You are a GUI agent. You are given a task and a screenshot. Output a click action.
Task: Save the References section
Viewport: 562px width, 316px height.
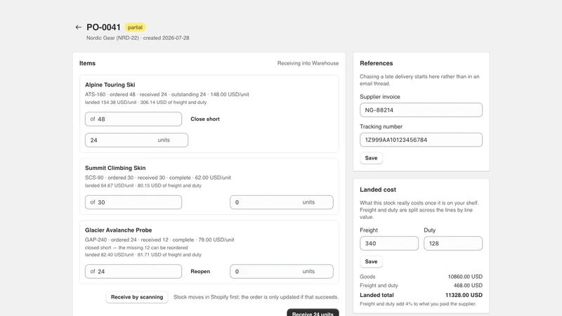coord(371,158)
